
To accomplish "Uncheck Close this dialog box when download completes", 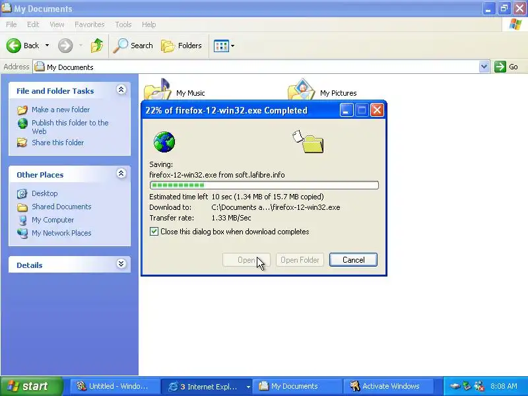I will click(154, 232).
